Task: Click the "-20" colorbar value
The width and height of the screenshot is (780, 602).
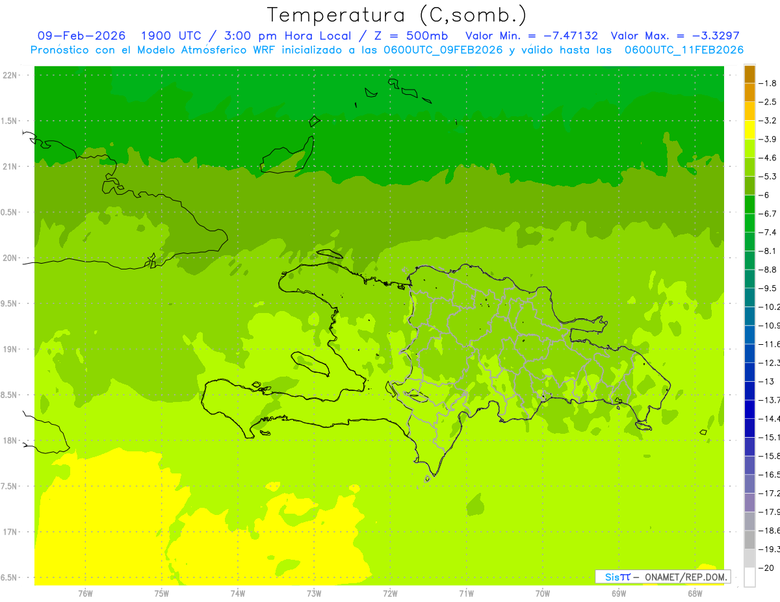Action: click(x=766, y=568)
